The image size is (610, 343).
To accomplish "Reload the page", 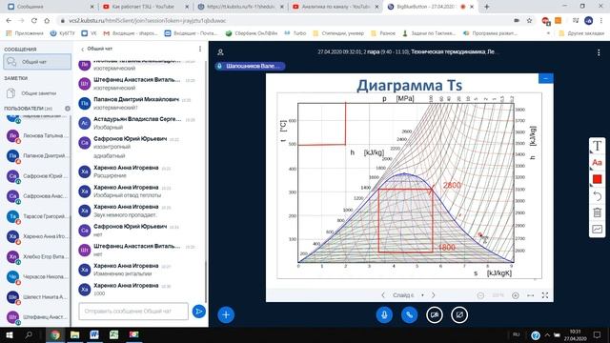I will 34,21.
